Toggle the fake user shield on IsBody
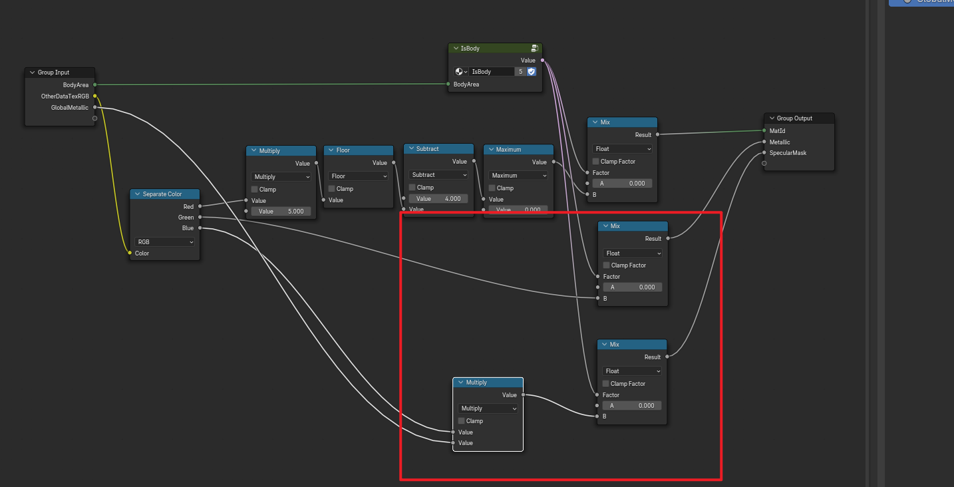 (x=532, y=71)
